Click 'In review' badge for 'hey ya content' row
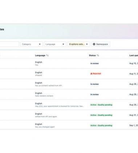The height and width of the screenshot is (153, 138). click(94, 84)
